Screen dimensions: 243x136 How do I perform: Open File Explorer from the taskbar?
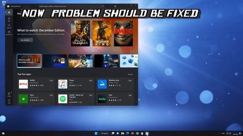click(123, 133)
